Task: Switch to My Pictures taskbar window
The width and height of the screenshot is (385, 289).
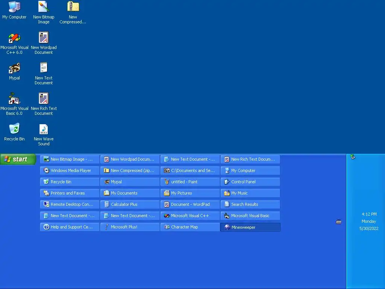Action: pos(190,193)
